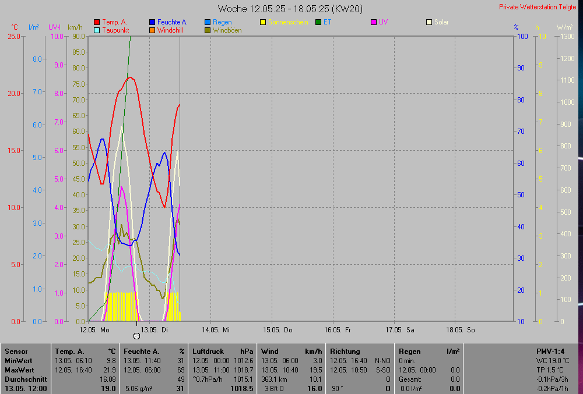
Task: Click the 'Windchill' legend label
Action: point(170,30)
